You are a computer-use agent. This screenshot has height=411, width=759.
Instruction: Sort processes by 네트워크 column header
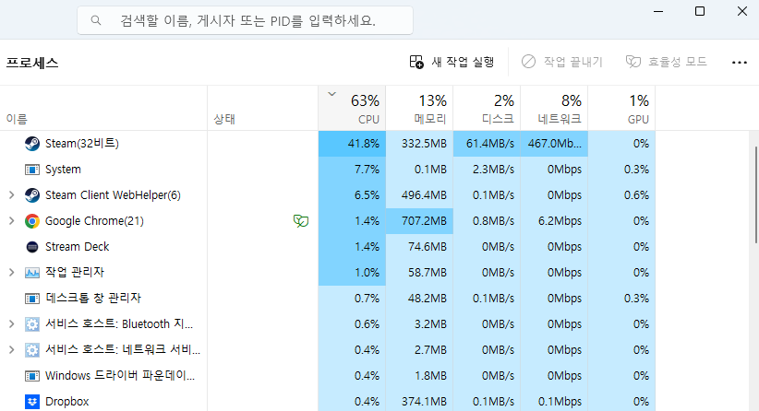(554, 109)
